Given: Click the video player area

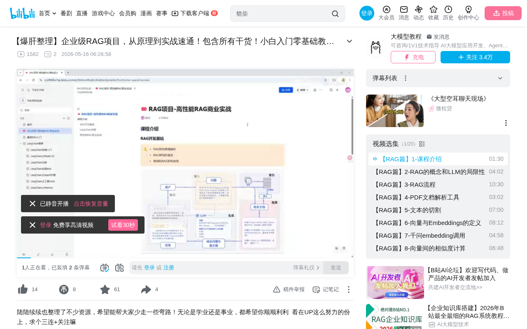Looking at the screenshot, I should pyautogui.click(x=185, y=163).
